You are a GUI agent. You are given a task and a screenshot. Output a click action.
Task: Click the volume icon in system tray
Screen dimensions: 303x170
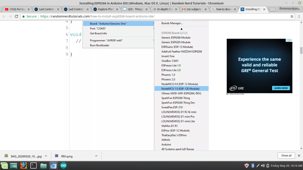coord(263,166)
